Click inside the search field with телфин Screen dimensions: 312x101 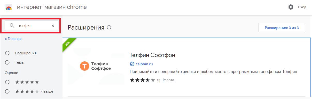point(32,26)
